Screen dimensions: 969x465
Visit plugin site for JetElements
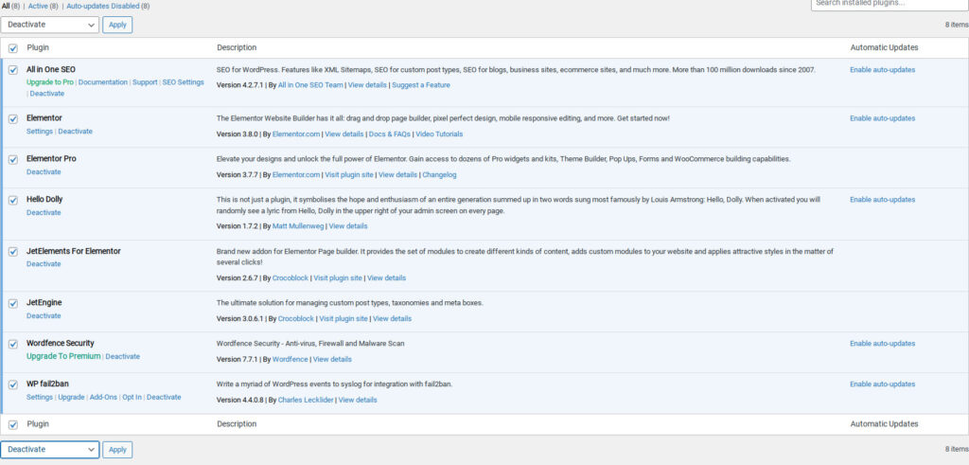pos(338,278)
